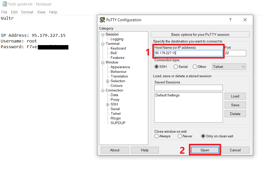Click the PuTTY icon in dialog title bar

click(x=102, y=20)
